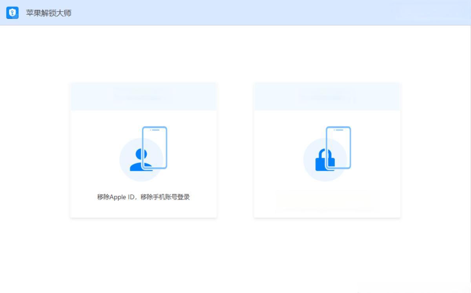471x293 pixels.
Task: Click blurred caption below the padlock
Action: pyautogui.click(x=327, y=200)
